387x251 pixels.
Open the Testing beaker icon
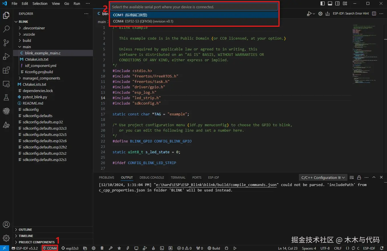6,97
